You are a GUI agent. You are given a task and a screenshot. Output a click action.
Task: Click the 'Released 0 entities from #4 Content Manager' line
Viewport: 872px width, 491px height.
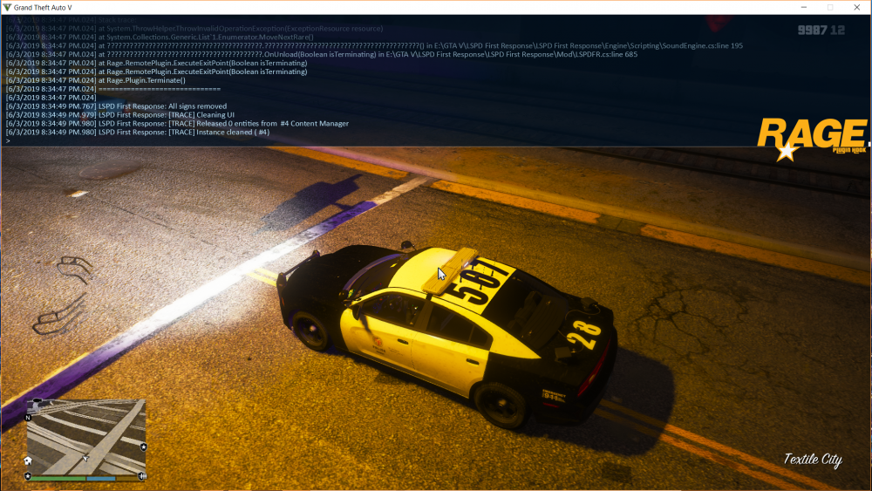[x=177, y=124]
